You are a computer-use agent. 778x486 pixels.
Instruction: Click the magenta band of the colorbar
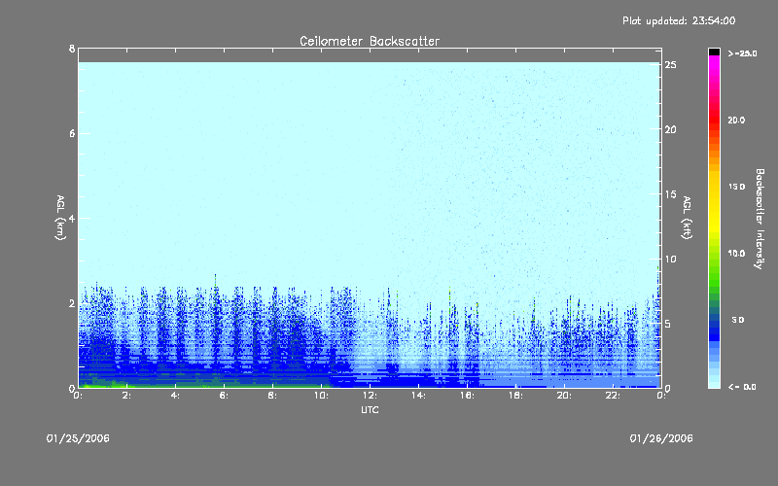pyautogui.click(x=714, y=64)
